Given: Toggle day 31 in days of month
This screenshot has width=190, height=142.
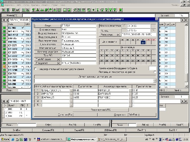Looking at the screenshot, I should point(154,62).
